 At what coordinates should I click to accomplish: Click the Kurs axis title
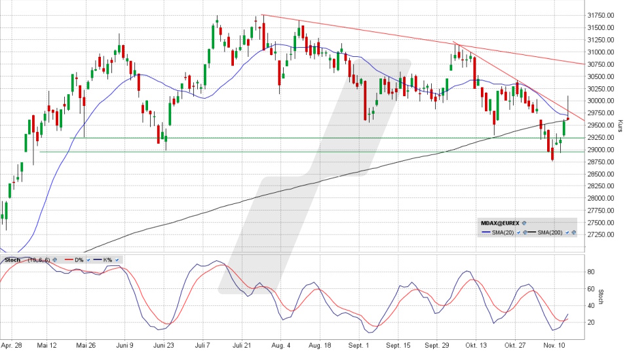(x=620, y=124)
